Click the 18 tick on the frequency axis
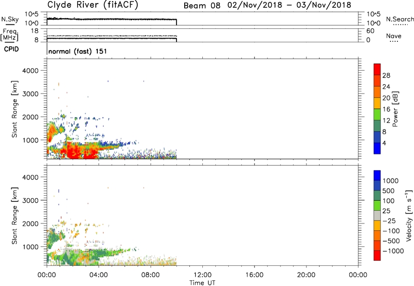The image size is (414, 286). click(35, 31)
